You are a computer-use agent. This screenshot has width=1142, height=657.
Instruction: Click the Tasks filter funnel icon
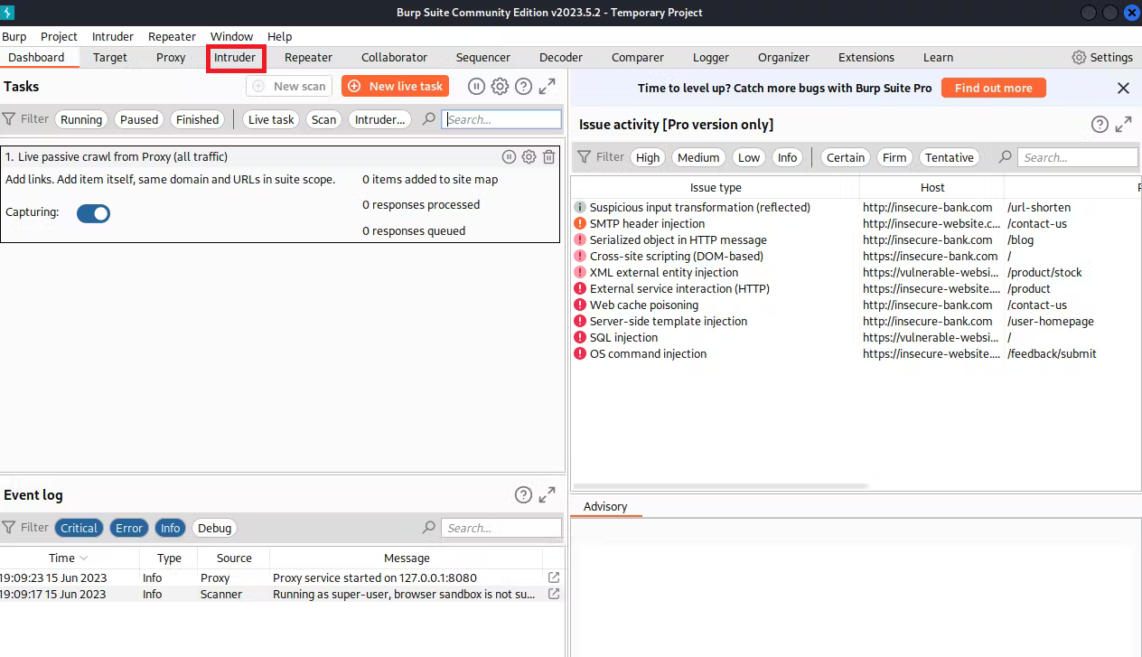[8, 118]
